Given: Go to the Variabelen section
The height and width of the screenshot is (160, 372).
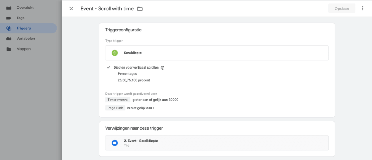Looking at the screenshot, I should 26,39.
